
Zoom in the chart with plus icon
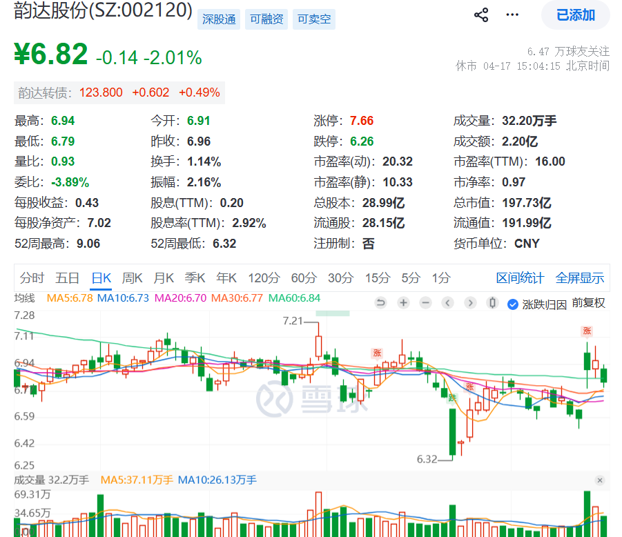pos(403,304)
